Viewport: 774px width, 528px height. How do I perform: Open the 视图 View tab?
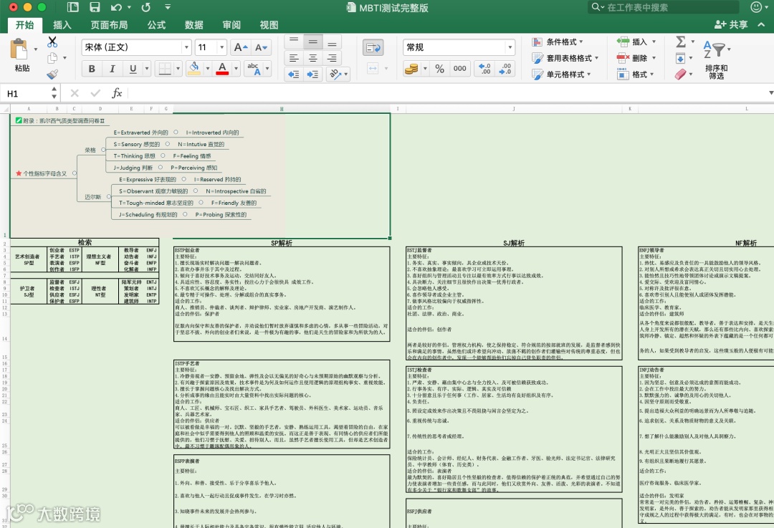coord(269,25)
